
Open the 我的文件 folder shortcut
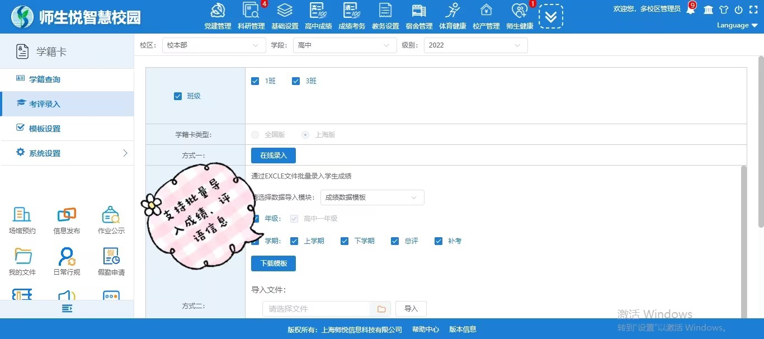(22, 256)
